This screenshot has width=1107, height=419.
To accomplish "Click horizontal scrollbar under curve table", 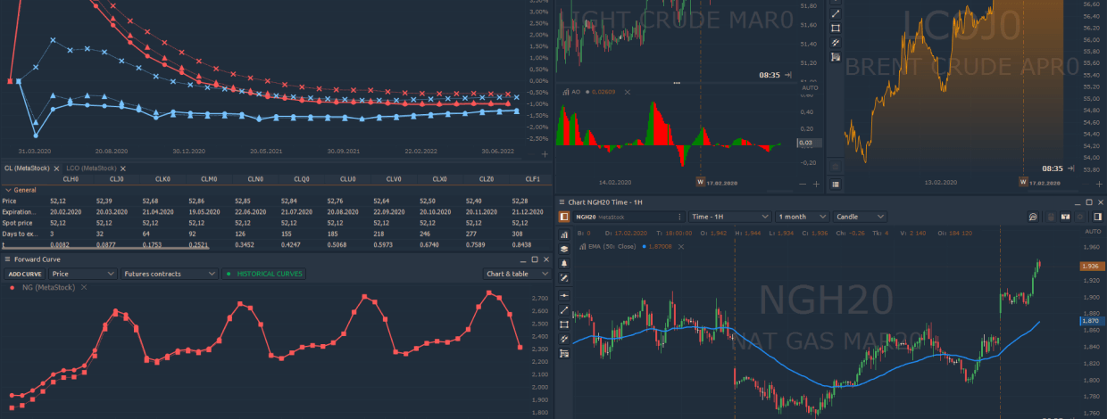I will [x=105, y=247].
